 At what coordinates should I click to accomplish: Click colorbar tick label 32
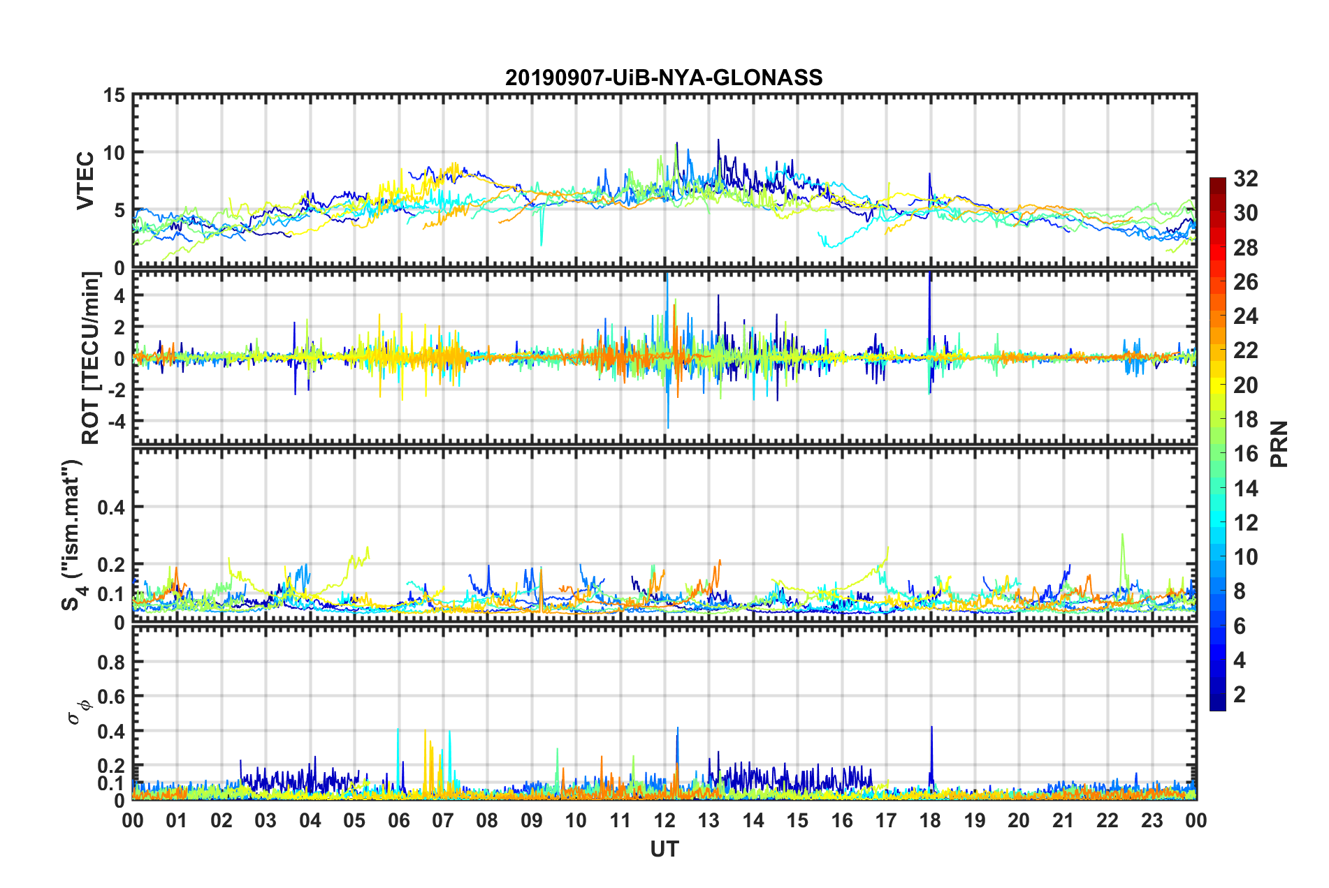[1246, 179]
